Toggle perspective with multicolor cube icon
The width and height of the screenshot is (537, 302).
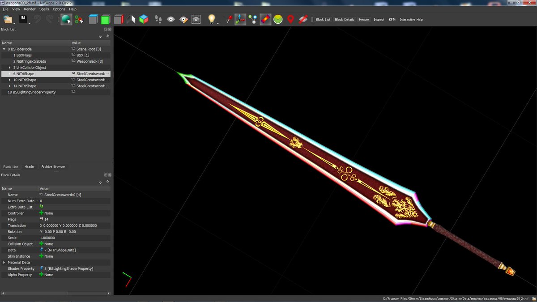point(144,19)
